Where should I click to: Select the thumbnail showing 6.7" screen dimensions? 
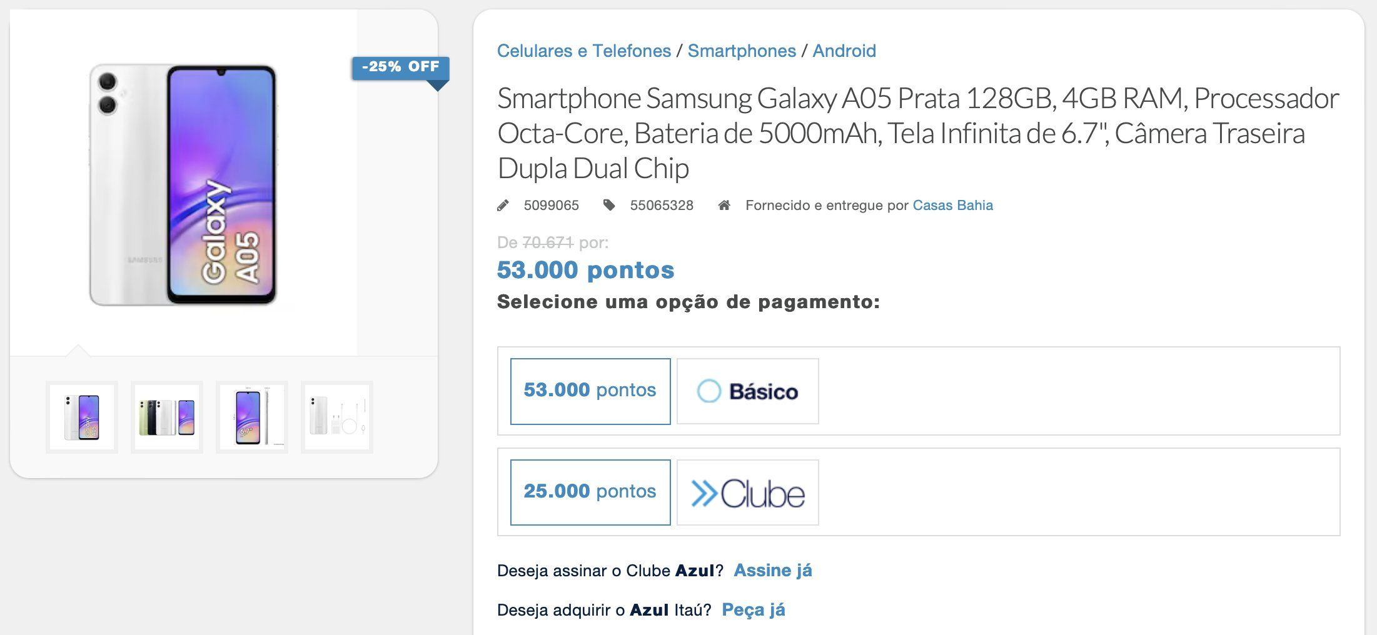(x=252, y=417)
